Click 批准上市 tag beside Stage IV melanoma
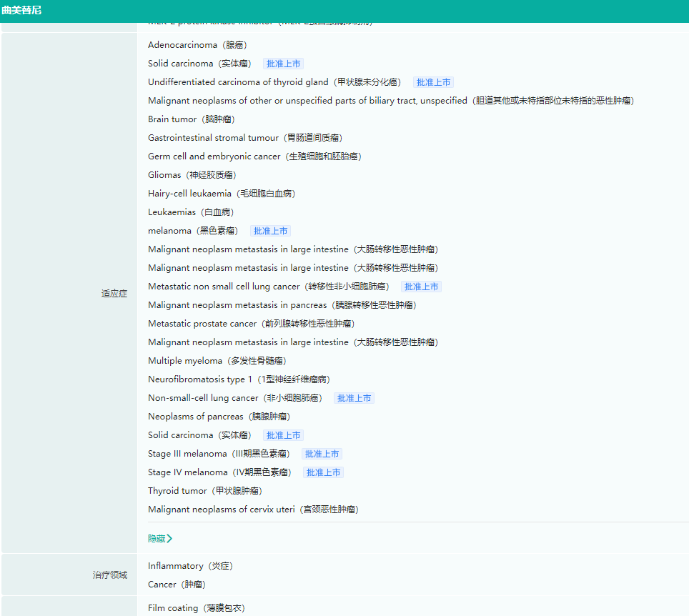This screenshot has height=616, width=689. click(323, 472)
